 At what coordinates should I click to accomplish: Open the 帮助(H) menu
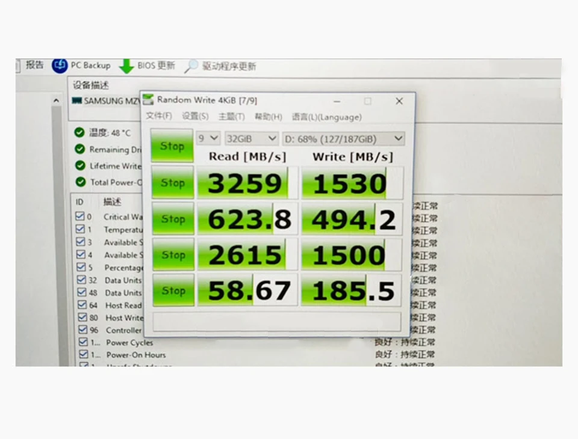pos(269,117)
